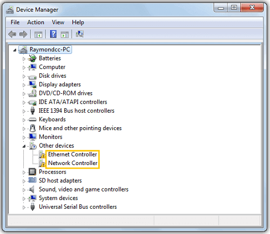Expand the Monitors node
270x234 pixels.
tap(24, 137)
